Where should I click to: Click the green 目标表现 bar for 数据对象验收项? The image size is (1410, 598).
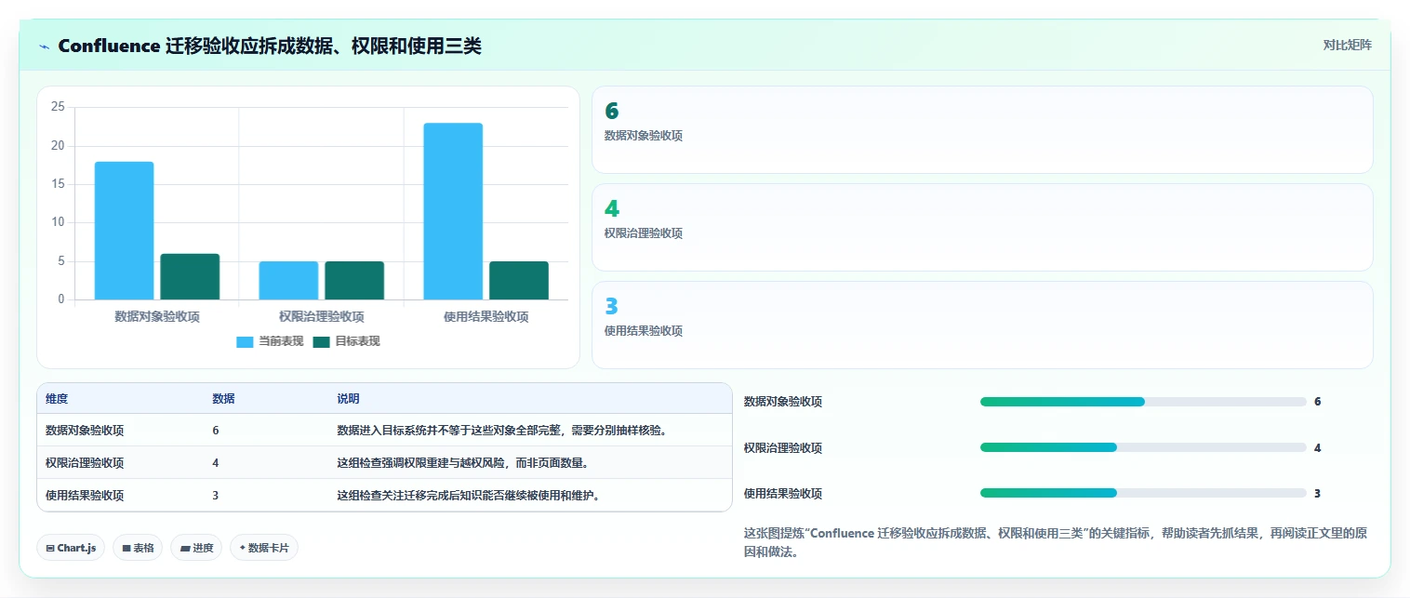point(190,276)
